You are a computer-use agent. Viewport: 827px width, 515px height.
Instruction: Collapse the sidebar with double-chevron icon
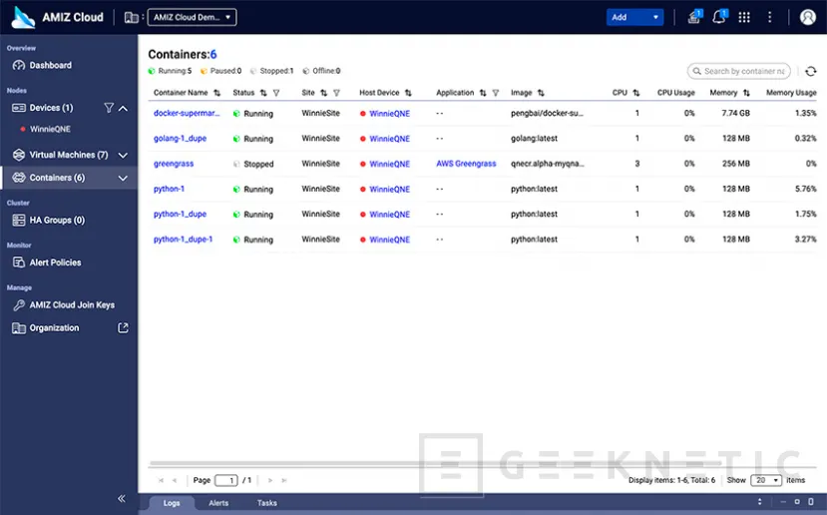122,499
